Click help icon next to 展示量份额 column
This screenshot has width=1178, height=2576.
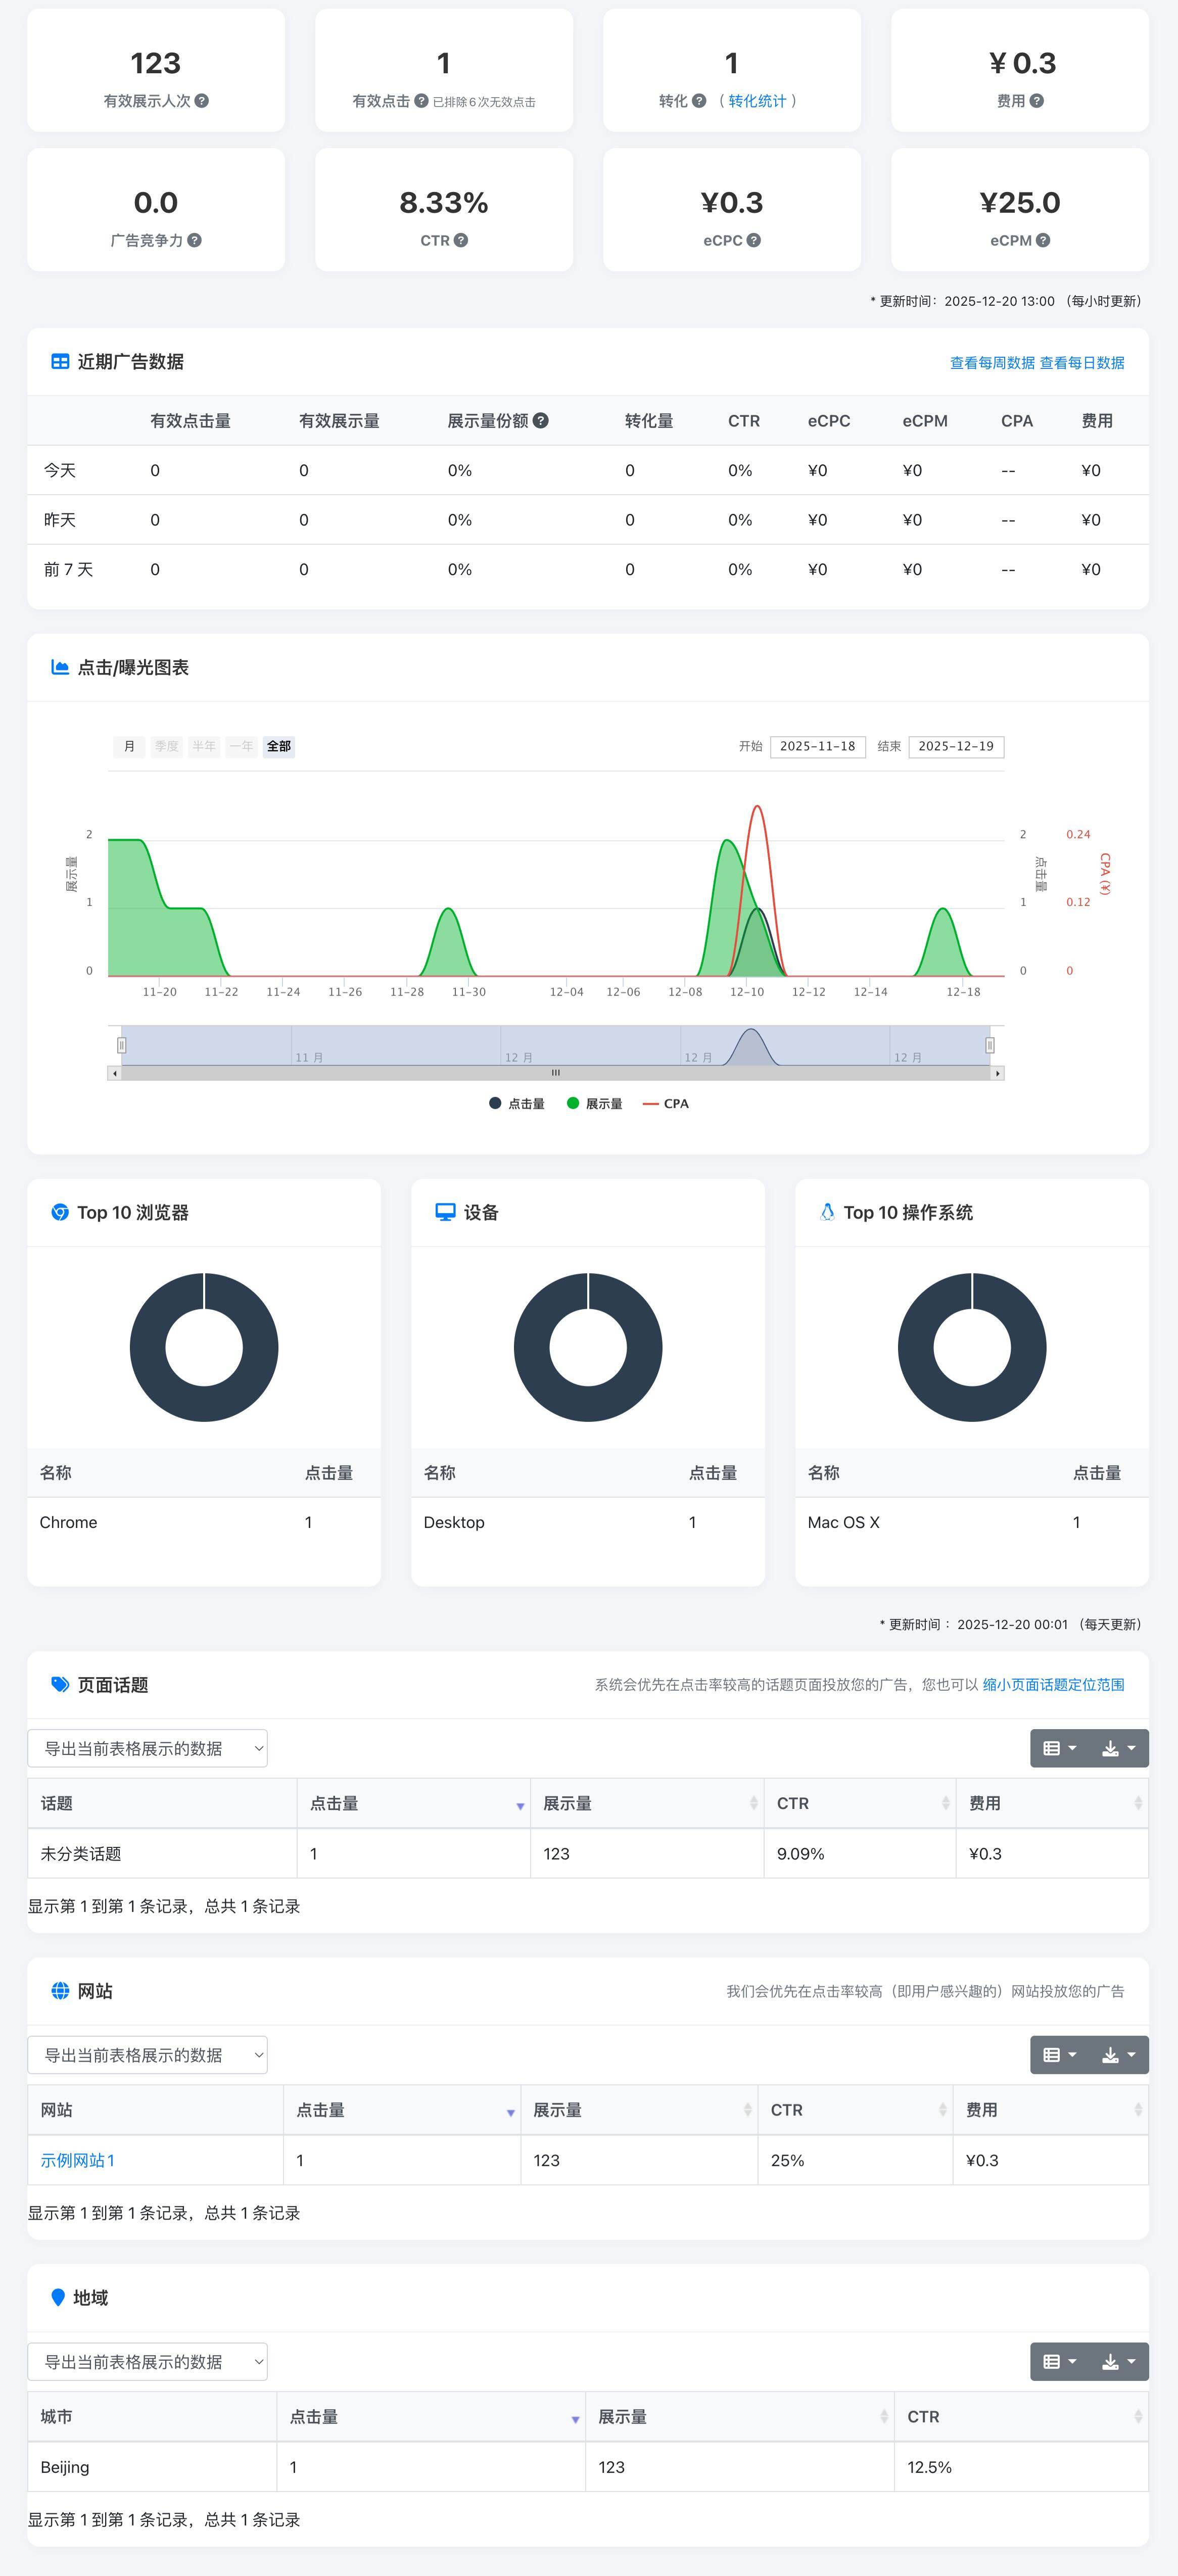(x=541, y=421)
